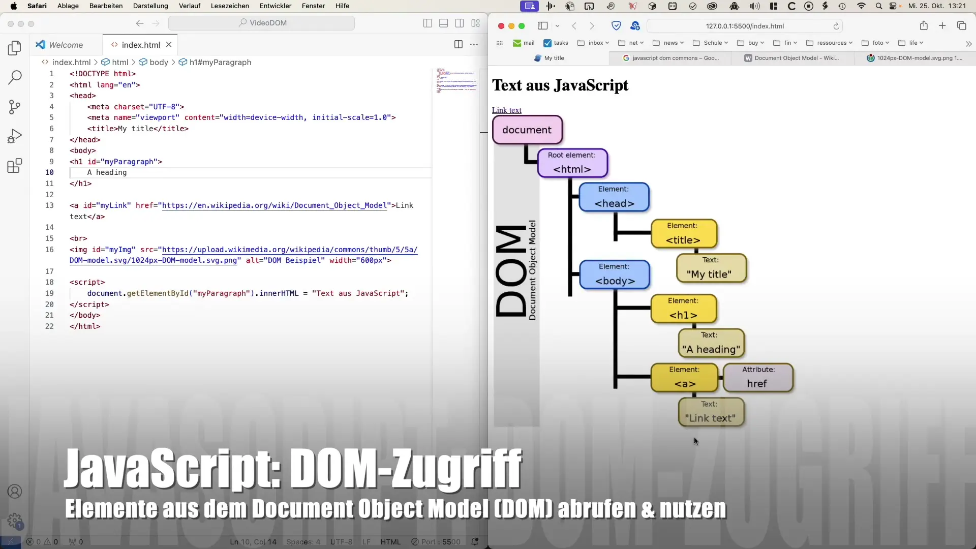976x549 pixels.
Task: Click the Safari reload page icon
Action: 836,26
